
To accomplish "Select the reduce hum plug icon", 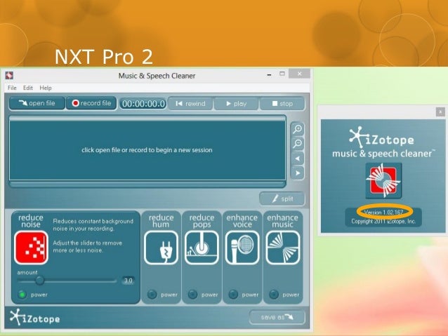I will 161,248.
